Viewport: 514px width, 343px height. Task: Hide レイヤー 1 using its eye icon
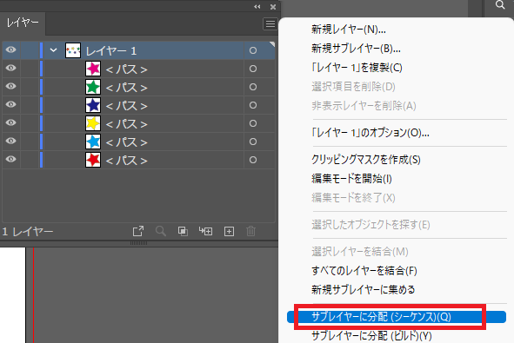pyautogui.click(x=10, y=49)
